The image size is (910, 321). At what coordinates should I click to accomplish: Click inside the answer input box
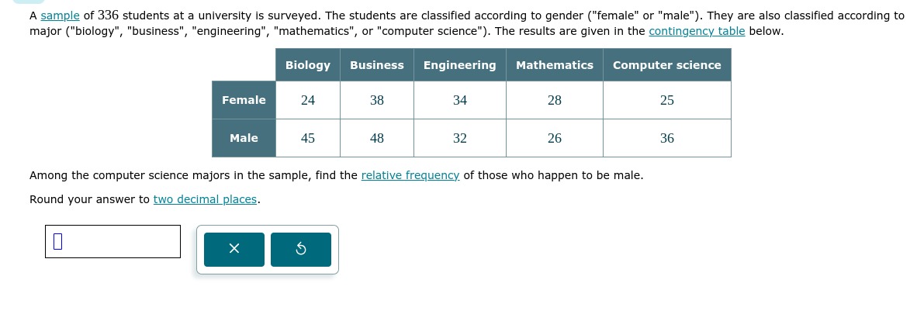pyautogui.click(x=112, y=241)
